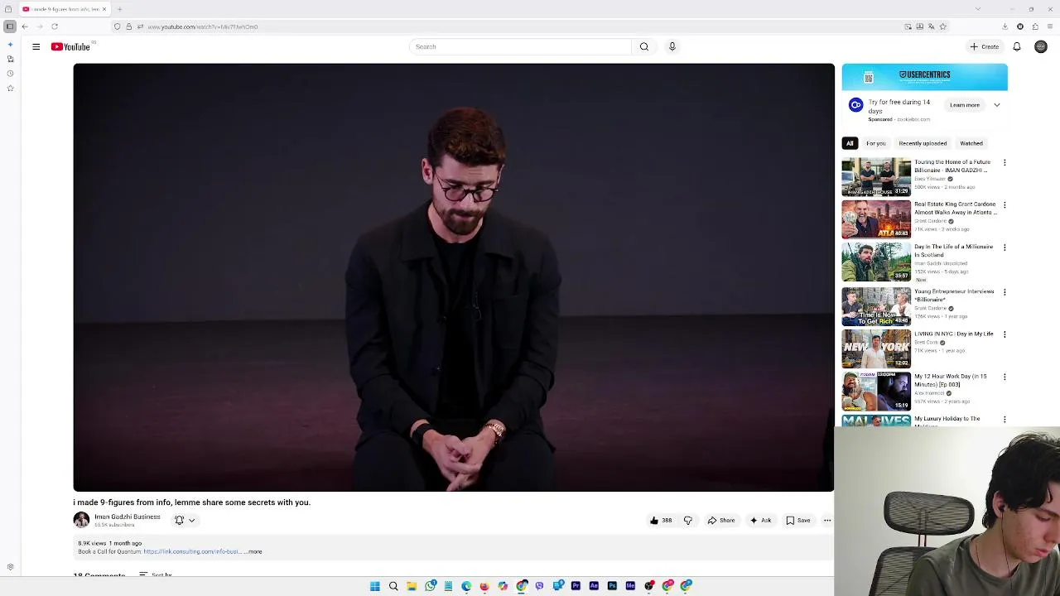Open the tab list dropdown arrow in the title bar
The image size is (1060, 596).
click(x=978, y=9)
